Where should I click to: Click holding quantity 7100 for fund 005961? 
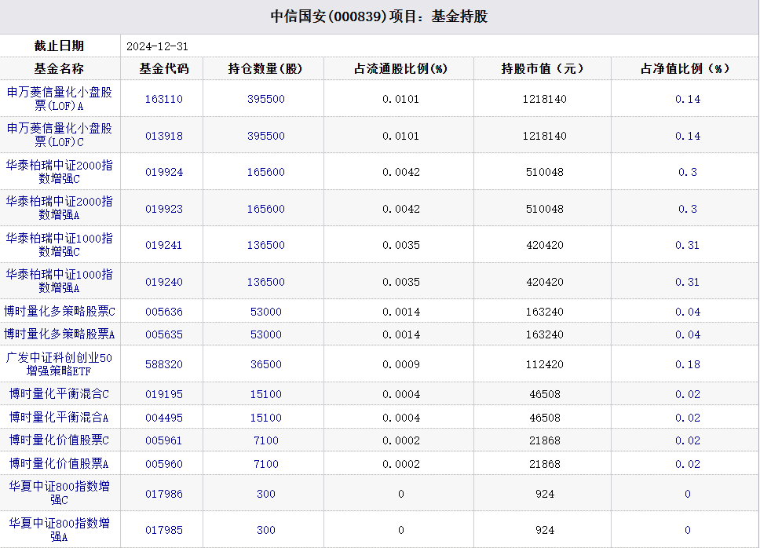(x=265, y=440)
